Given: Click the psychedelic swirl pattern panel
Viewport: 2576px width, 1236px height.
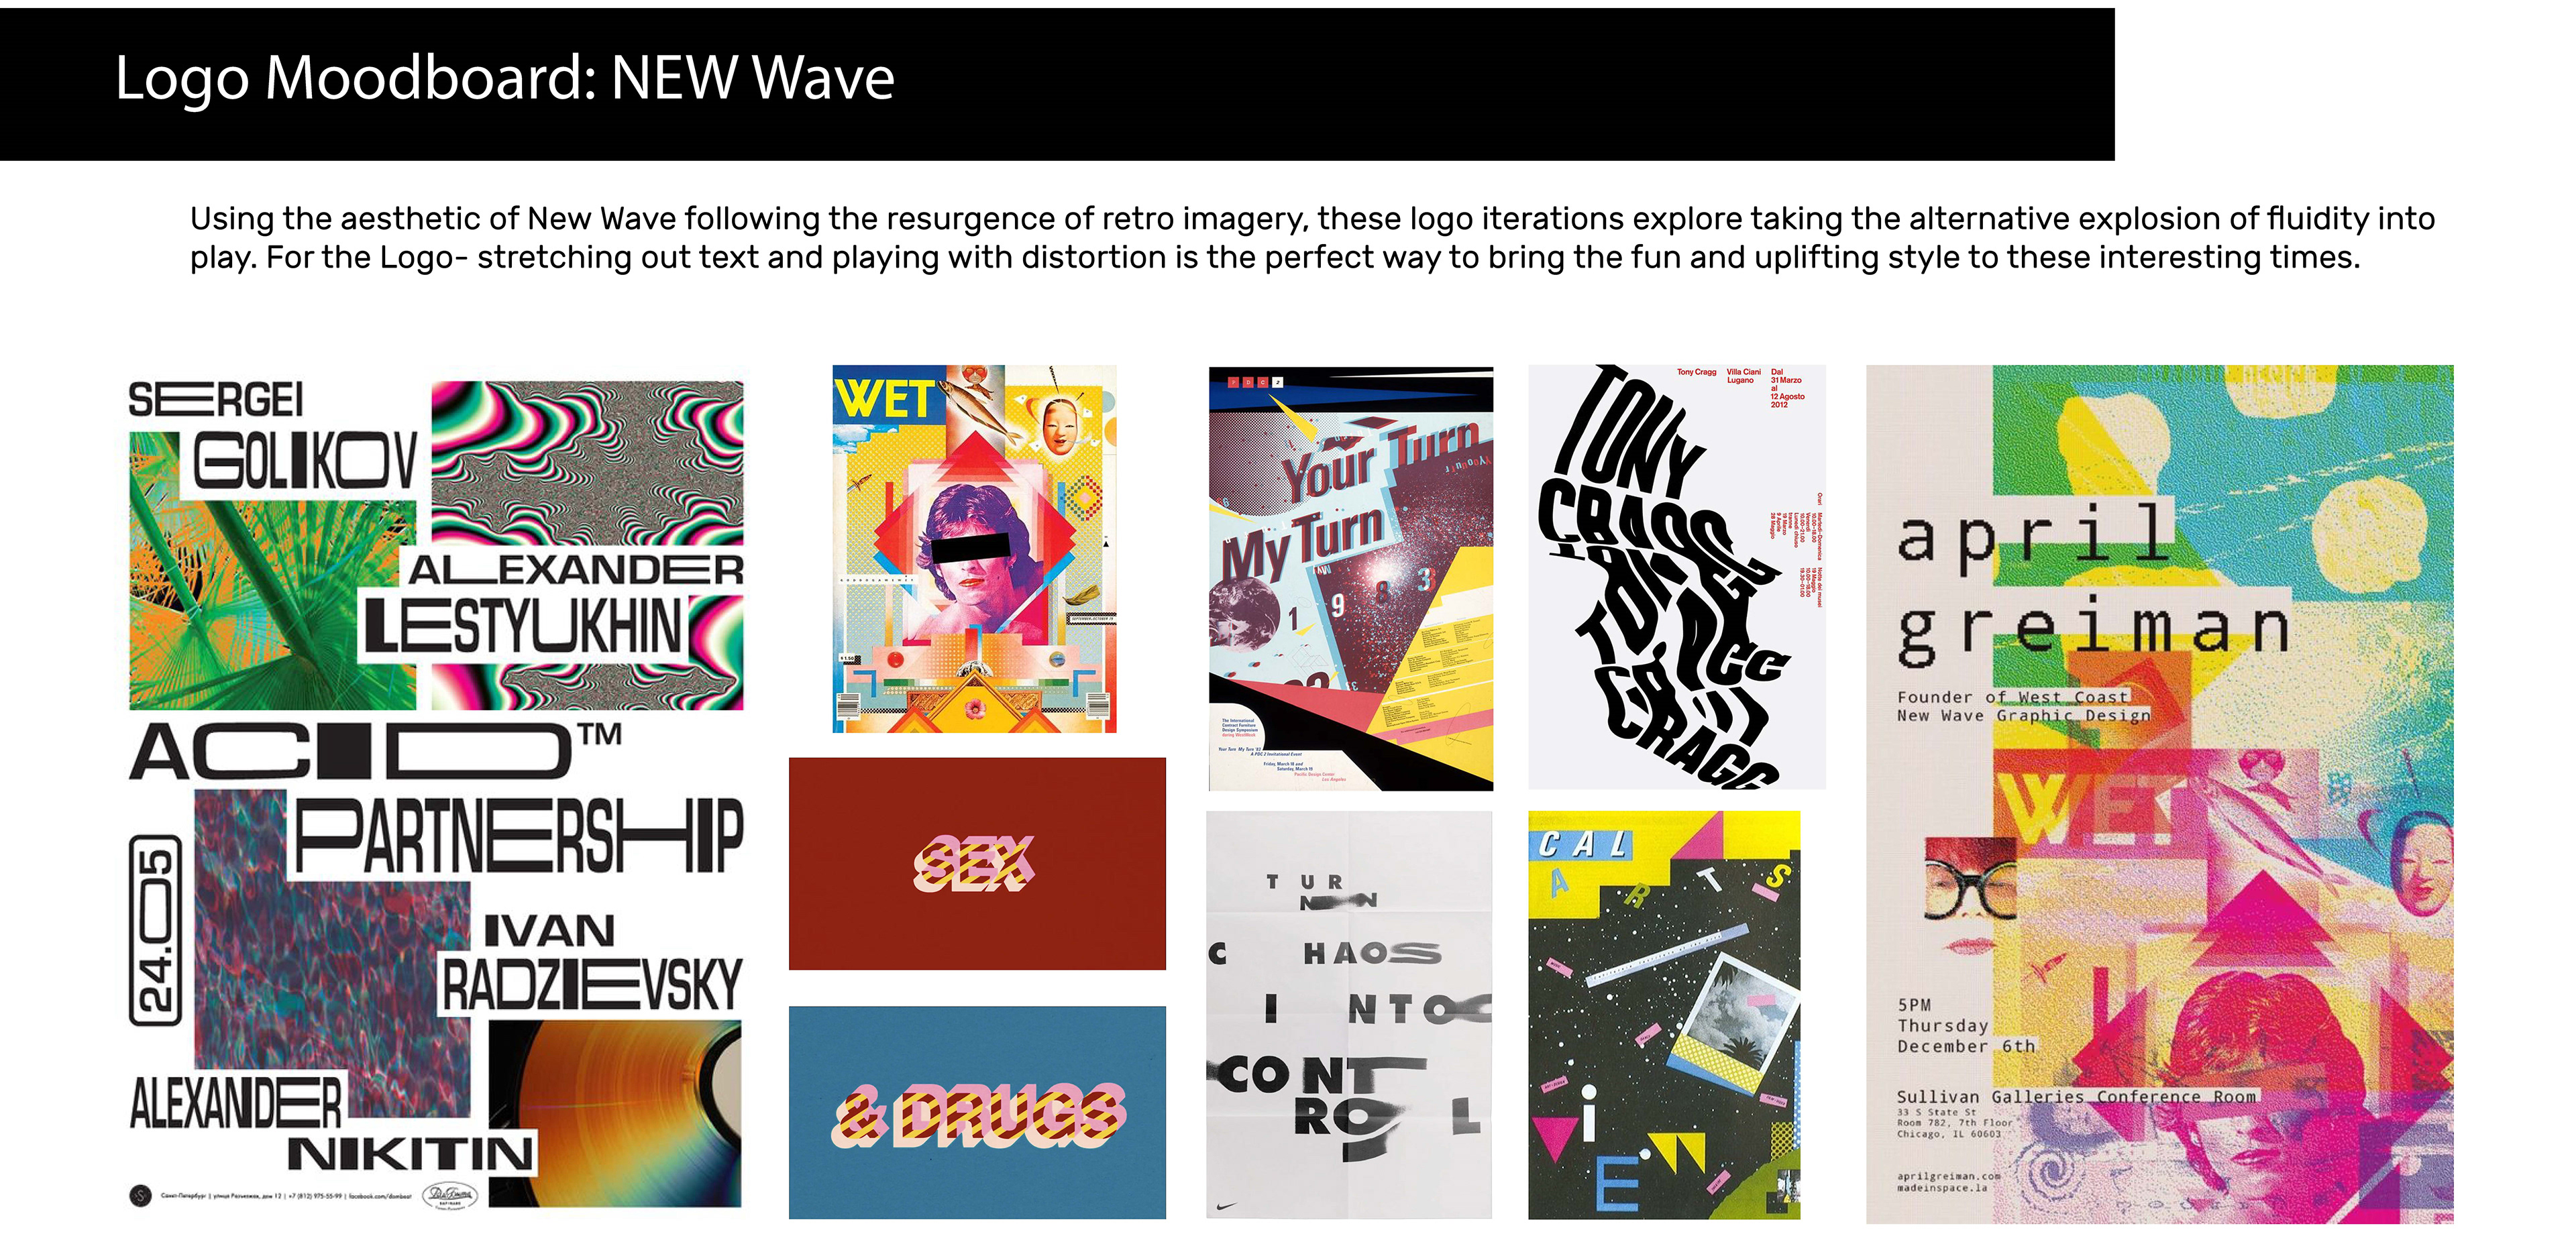Looking at the screenshot, I should click(587, 464).
